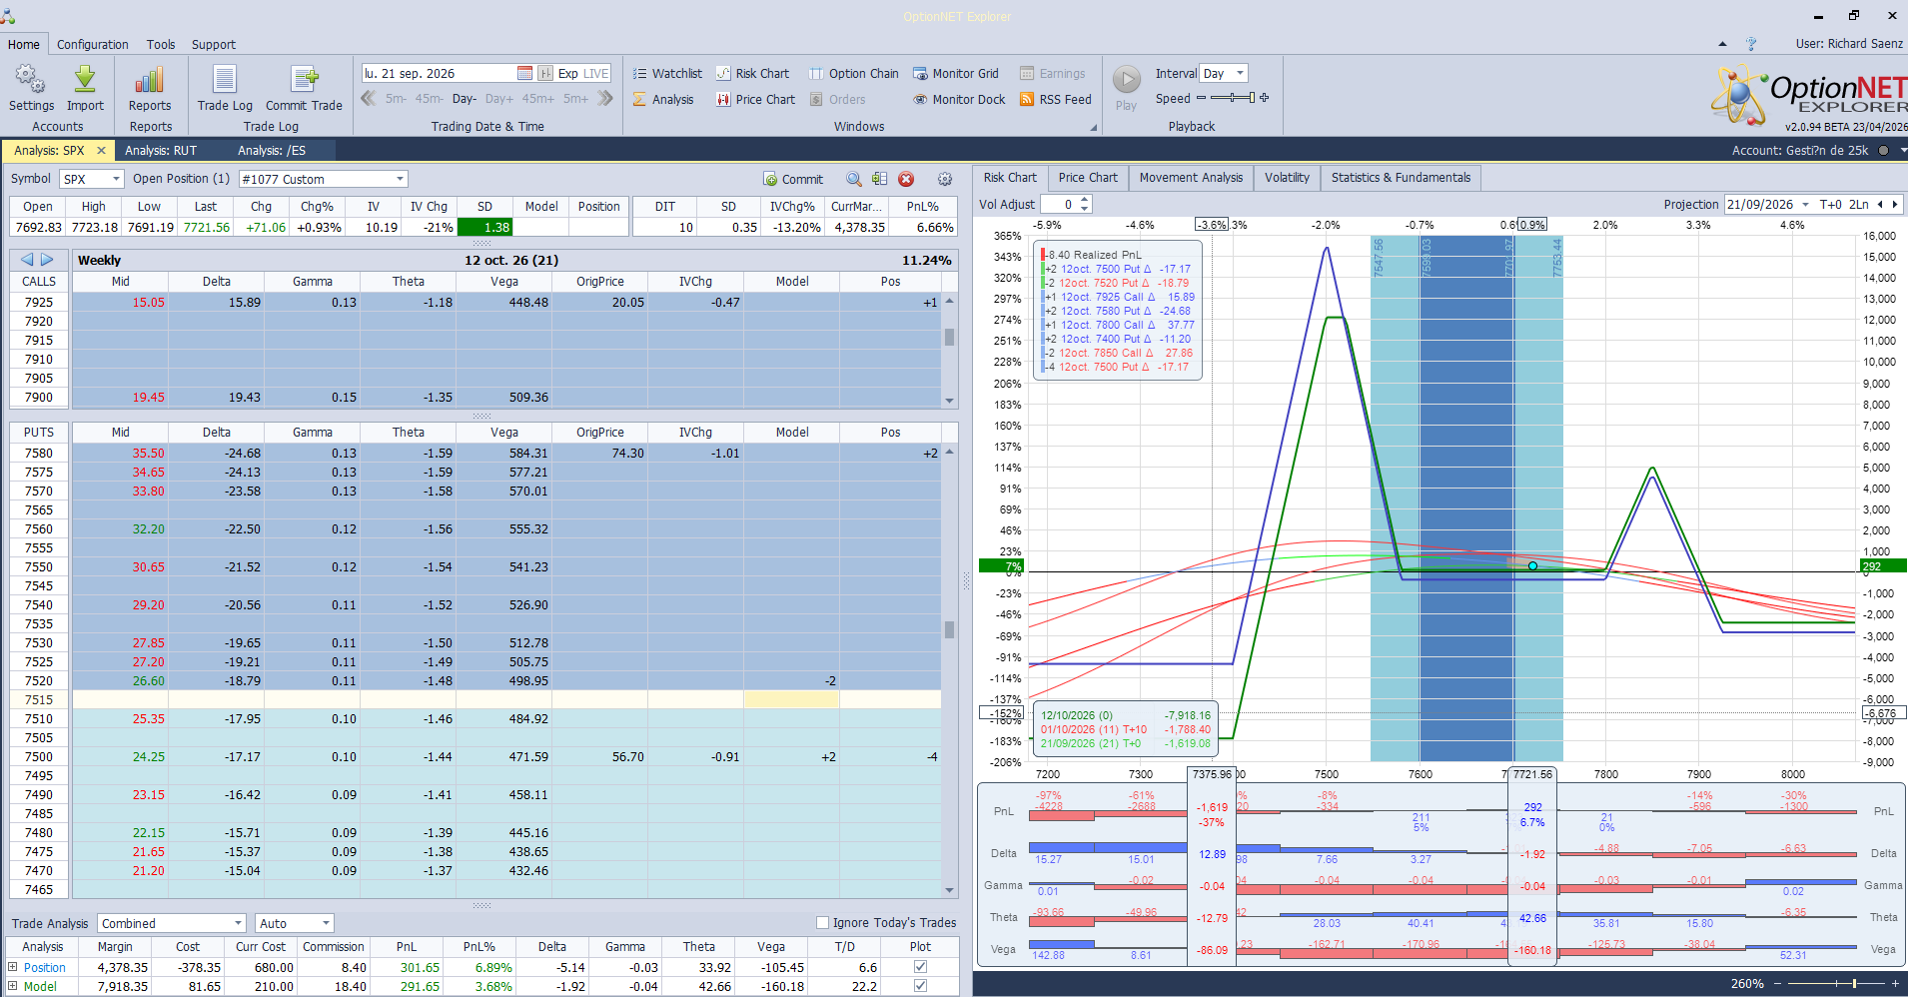Jump forward with the double-right arrow
This screenshot has height=997, width=1908.
[604, 98]
